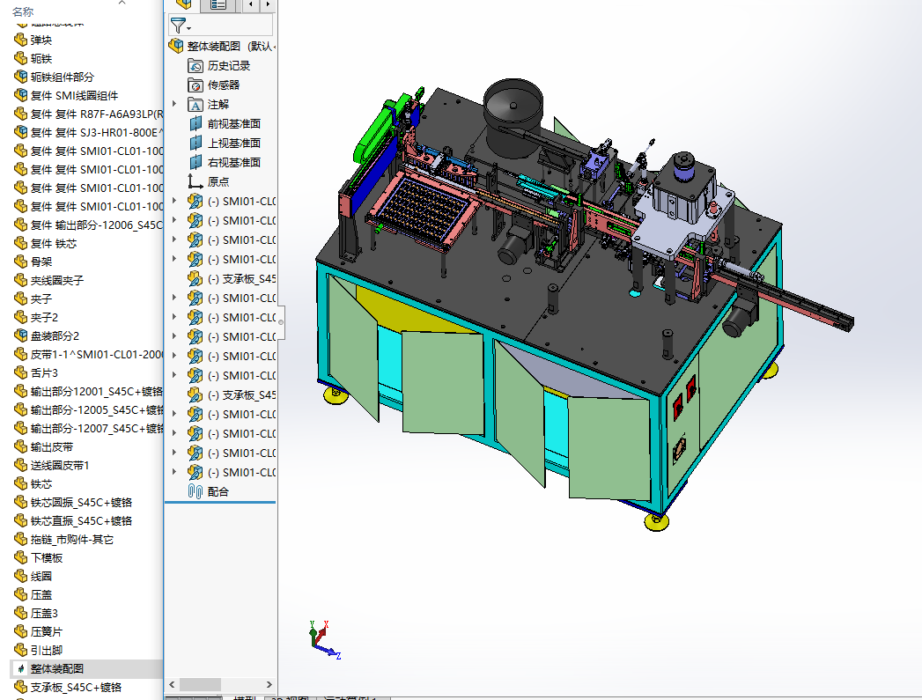Click the 传感器 sensors folder icon
Viewport: 922px width, 700px height.
(195, 85)
